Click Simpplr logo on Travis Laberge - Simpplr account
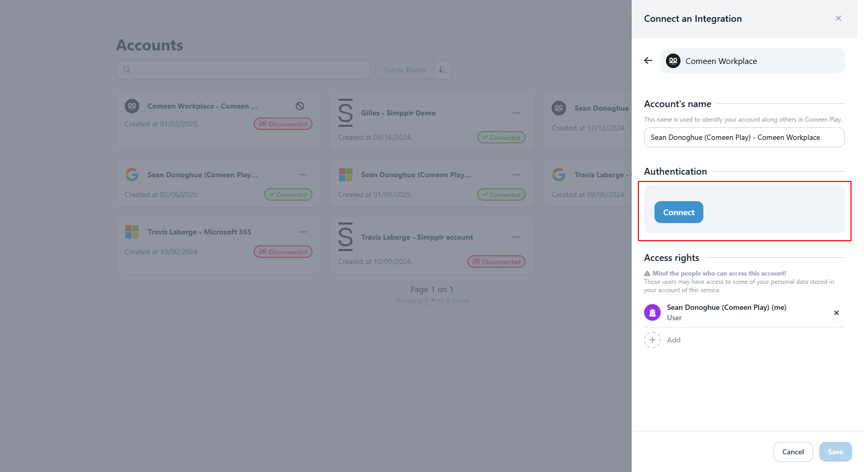This screenshot has width=864, height=472. coord(346,237)
